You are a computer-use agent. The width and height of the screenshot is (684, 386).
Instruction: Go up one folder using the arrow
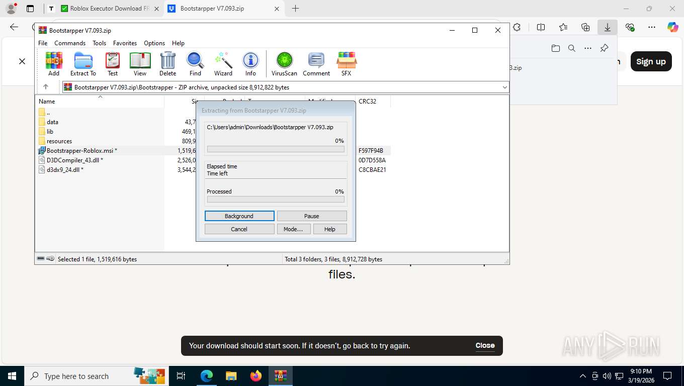46,87
